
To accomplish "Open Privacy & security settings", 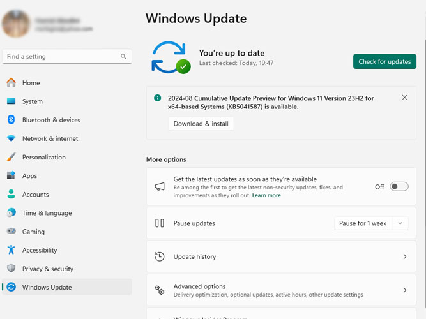I will point(67,269).
